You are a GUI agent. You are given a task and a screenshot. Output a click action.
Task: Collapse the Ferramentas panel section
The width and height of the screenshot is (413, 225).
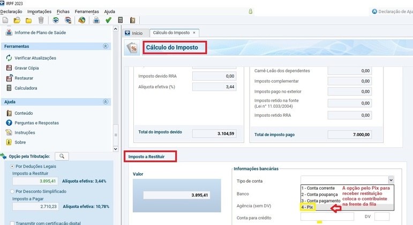pos(106,47)
